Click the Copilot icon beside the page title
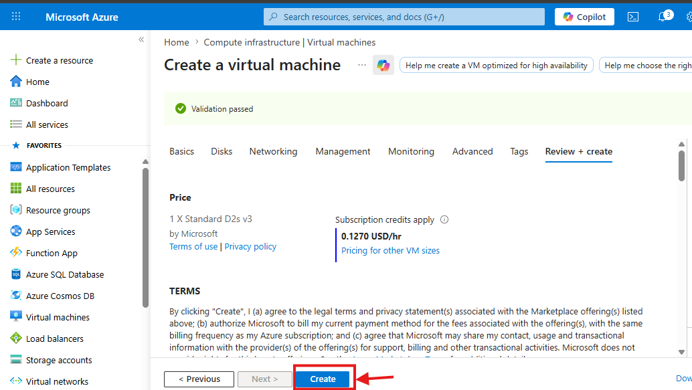The height and width of the screenshot is (390, 692). (383, 66)
